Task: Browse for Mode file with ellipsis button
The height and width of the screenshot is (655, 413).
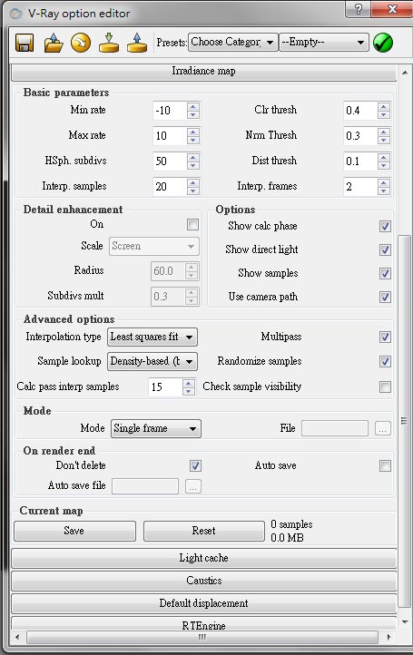Action: (x=382, y=428)
